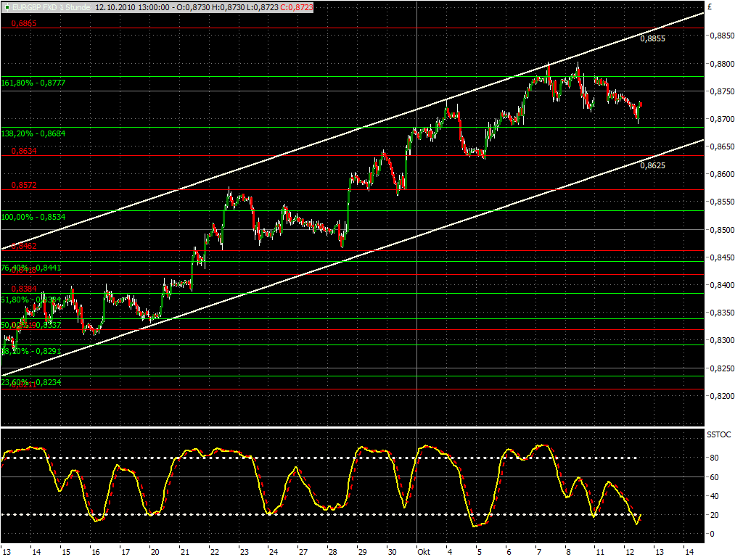Viewport: 743px width, 557px height.
Task: Click the '12.10.2010 13:00:00' timestamp in header
Action: [x=132, y=7]
